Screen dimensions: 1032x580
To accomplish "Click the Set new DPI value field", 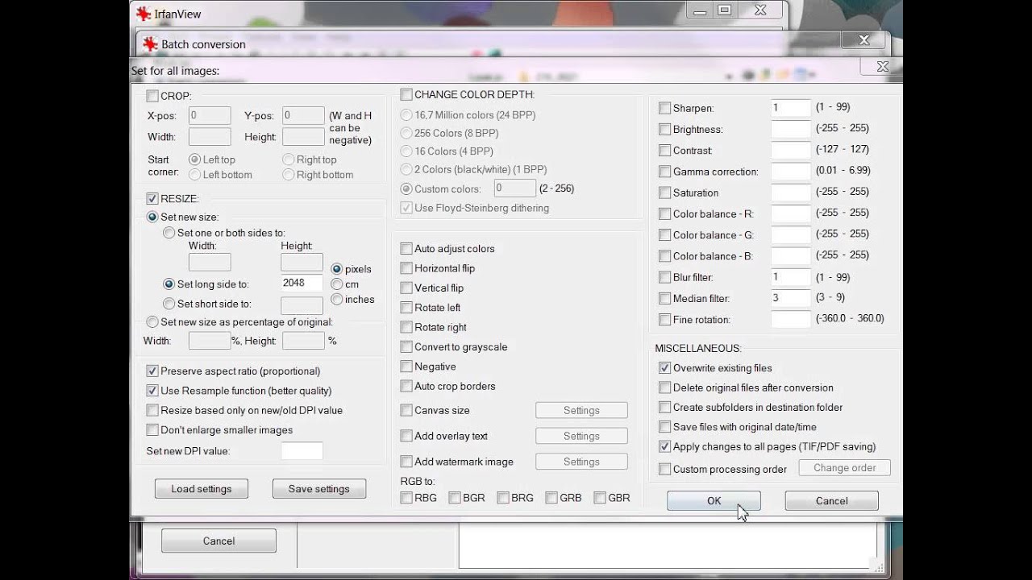I will [302, 451].
